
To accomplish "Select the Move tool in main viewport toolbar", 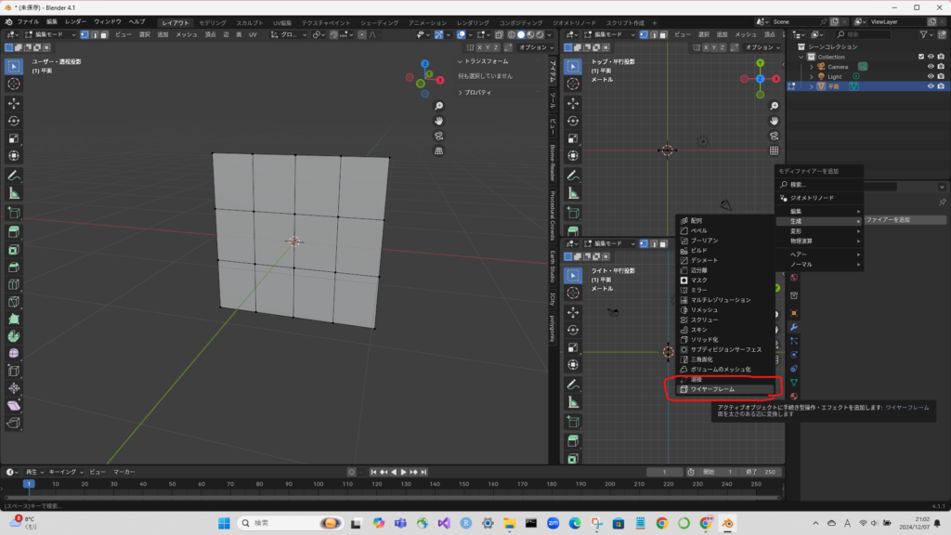I will coord(14,102).
